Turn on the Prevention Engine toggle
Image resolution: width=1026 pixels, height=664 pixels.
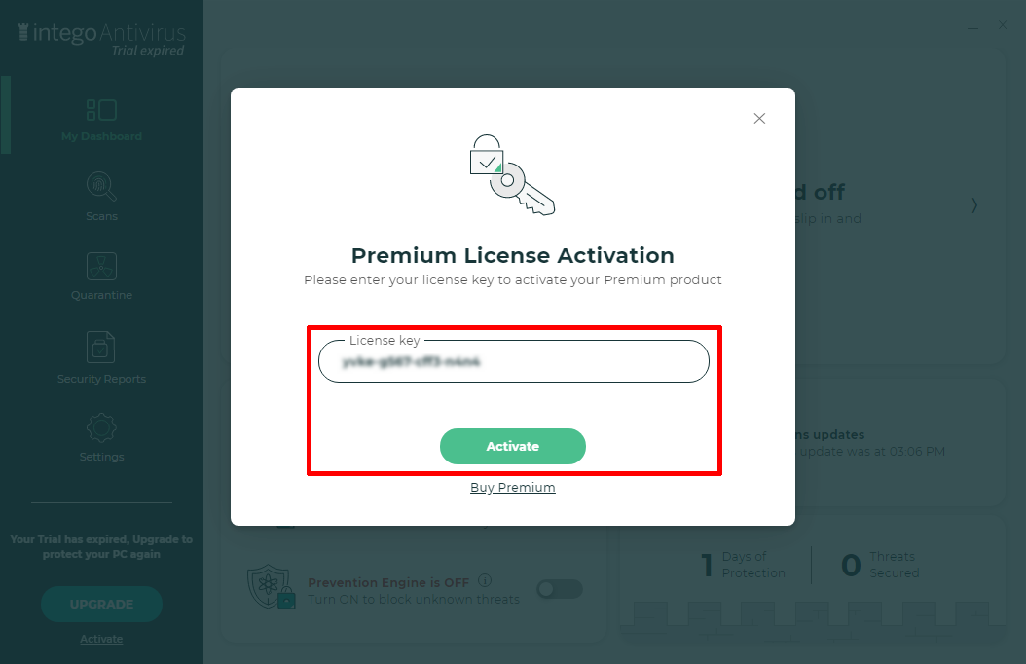point(559,589)
